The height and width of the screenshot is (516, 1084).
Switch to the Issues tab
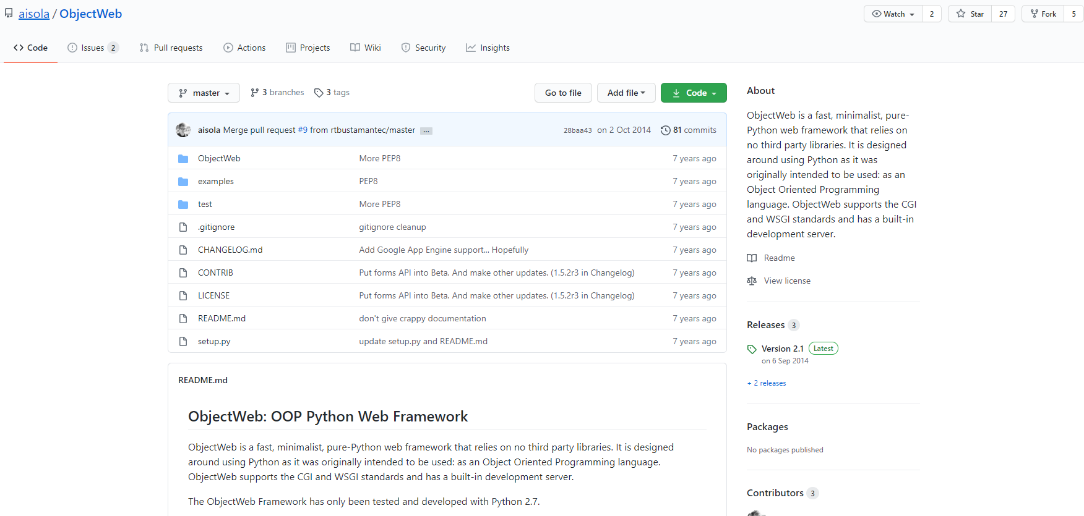click(x=93, y=48)
